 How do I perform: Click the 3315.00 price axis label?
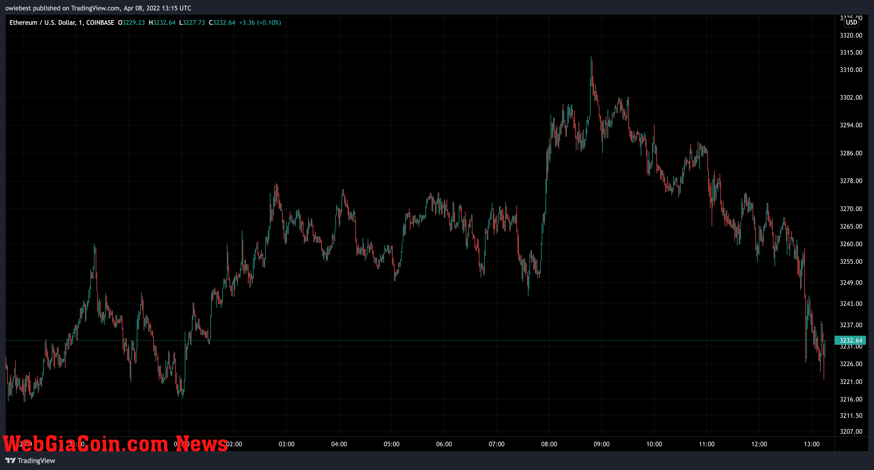point(851,52)
